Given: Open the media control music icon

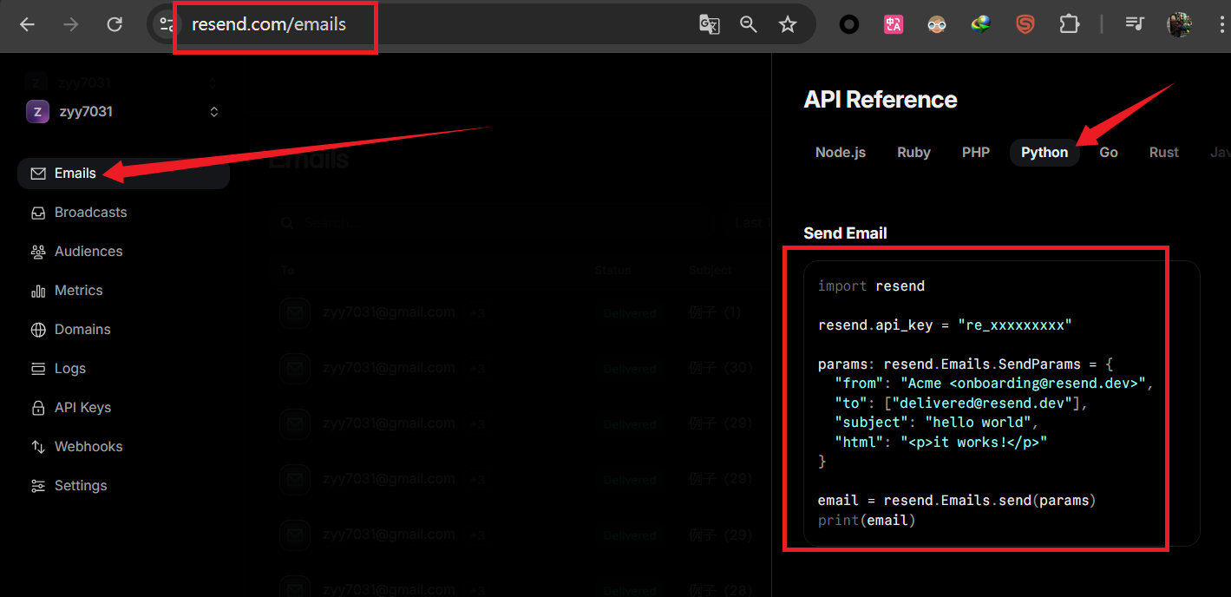Looking at the screenshot, I should (1135, 24).
